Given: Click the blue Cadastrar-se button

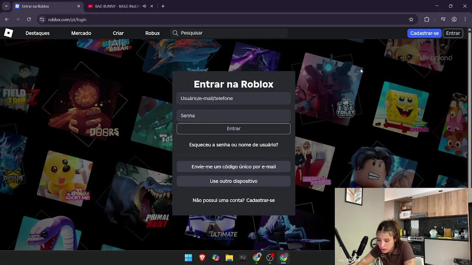Looking at the screenshot, I should point(424,33).
